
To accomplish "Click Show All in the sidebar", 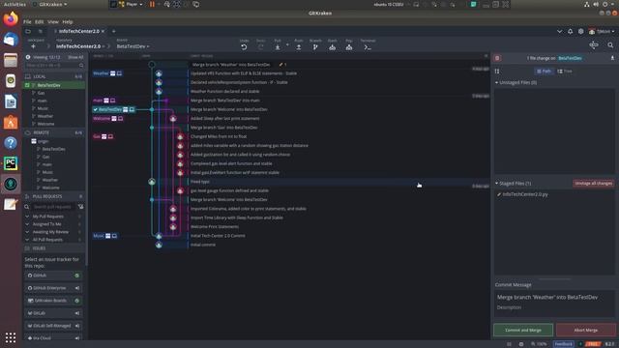I will click(75, 57).
